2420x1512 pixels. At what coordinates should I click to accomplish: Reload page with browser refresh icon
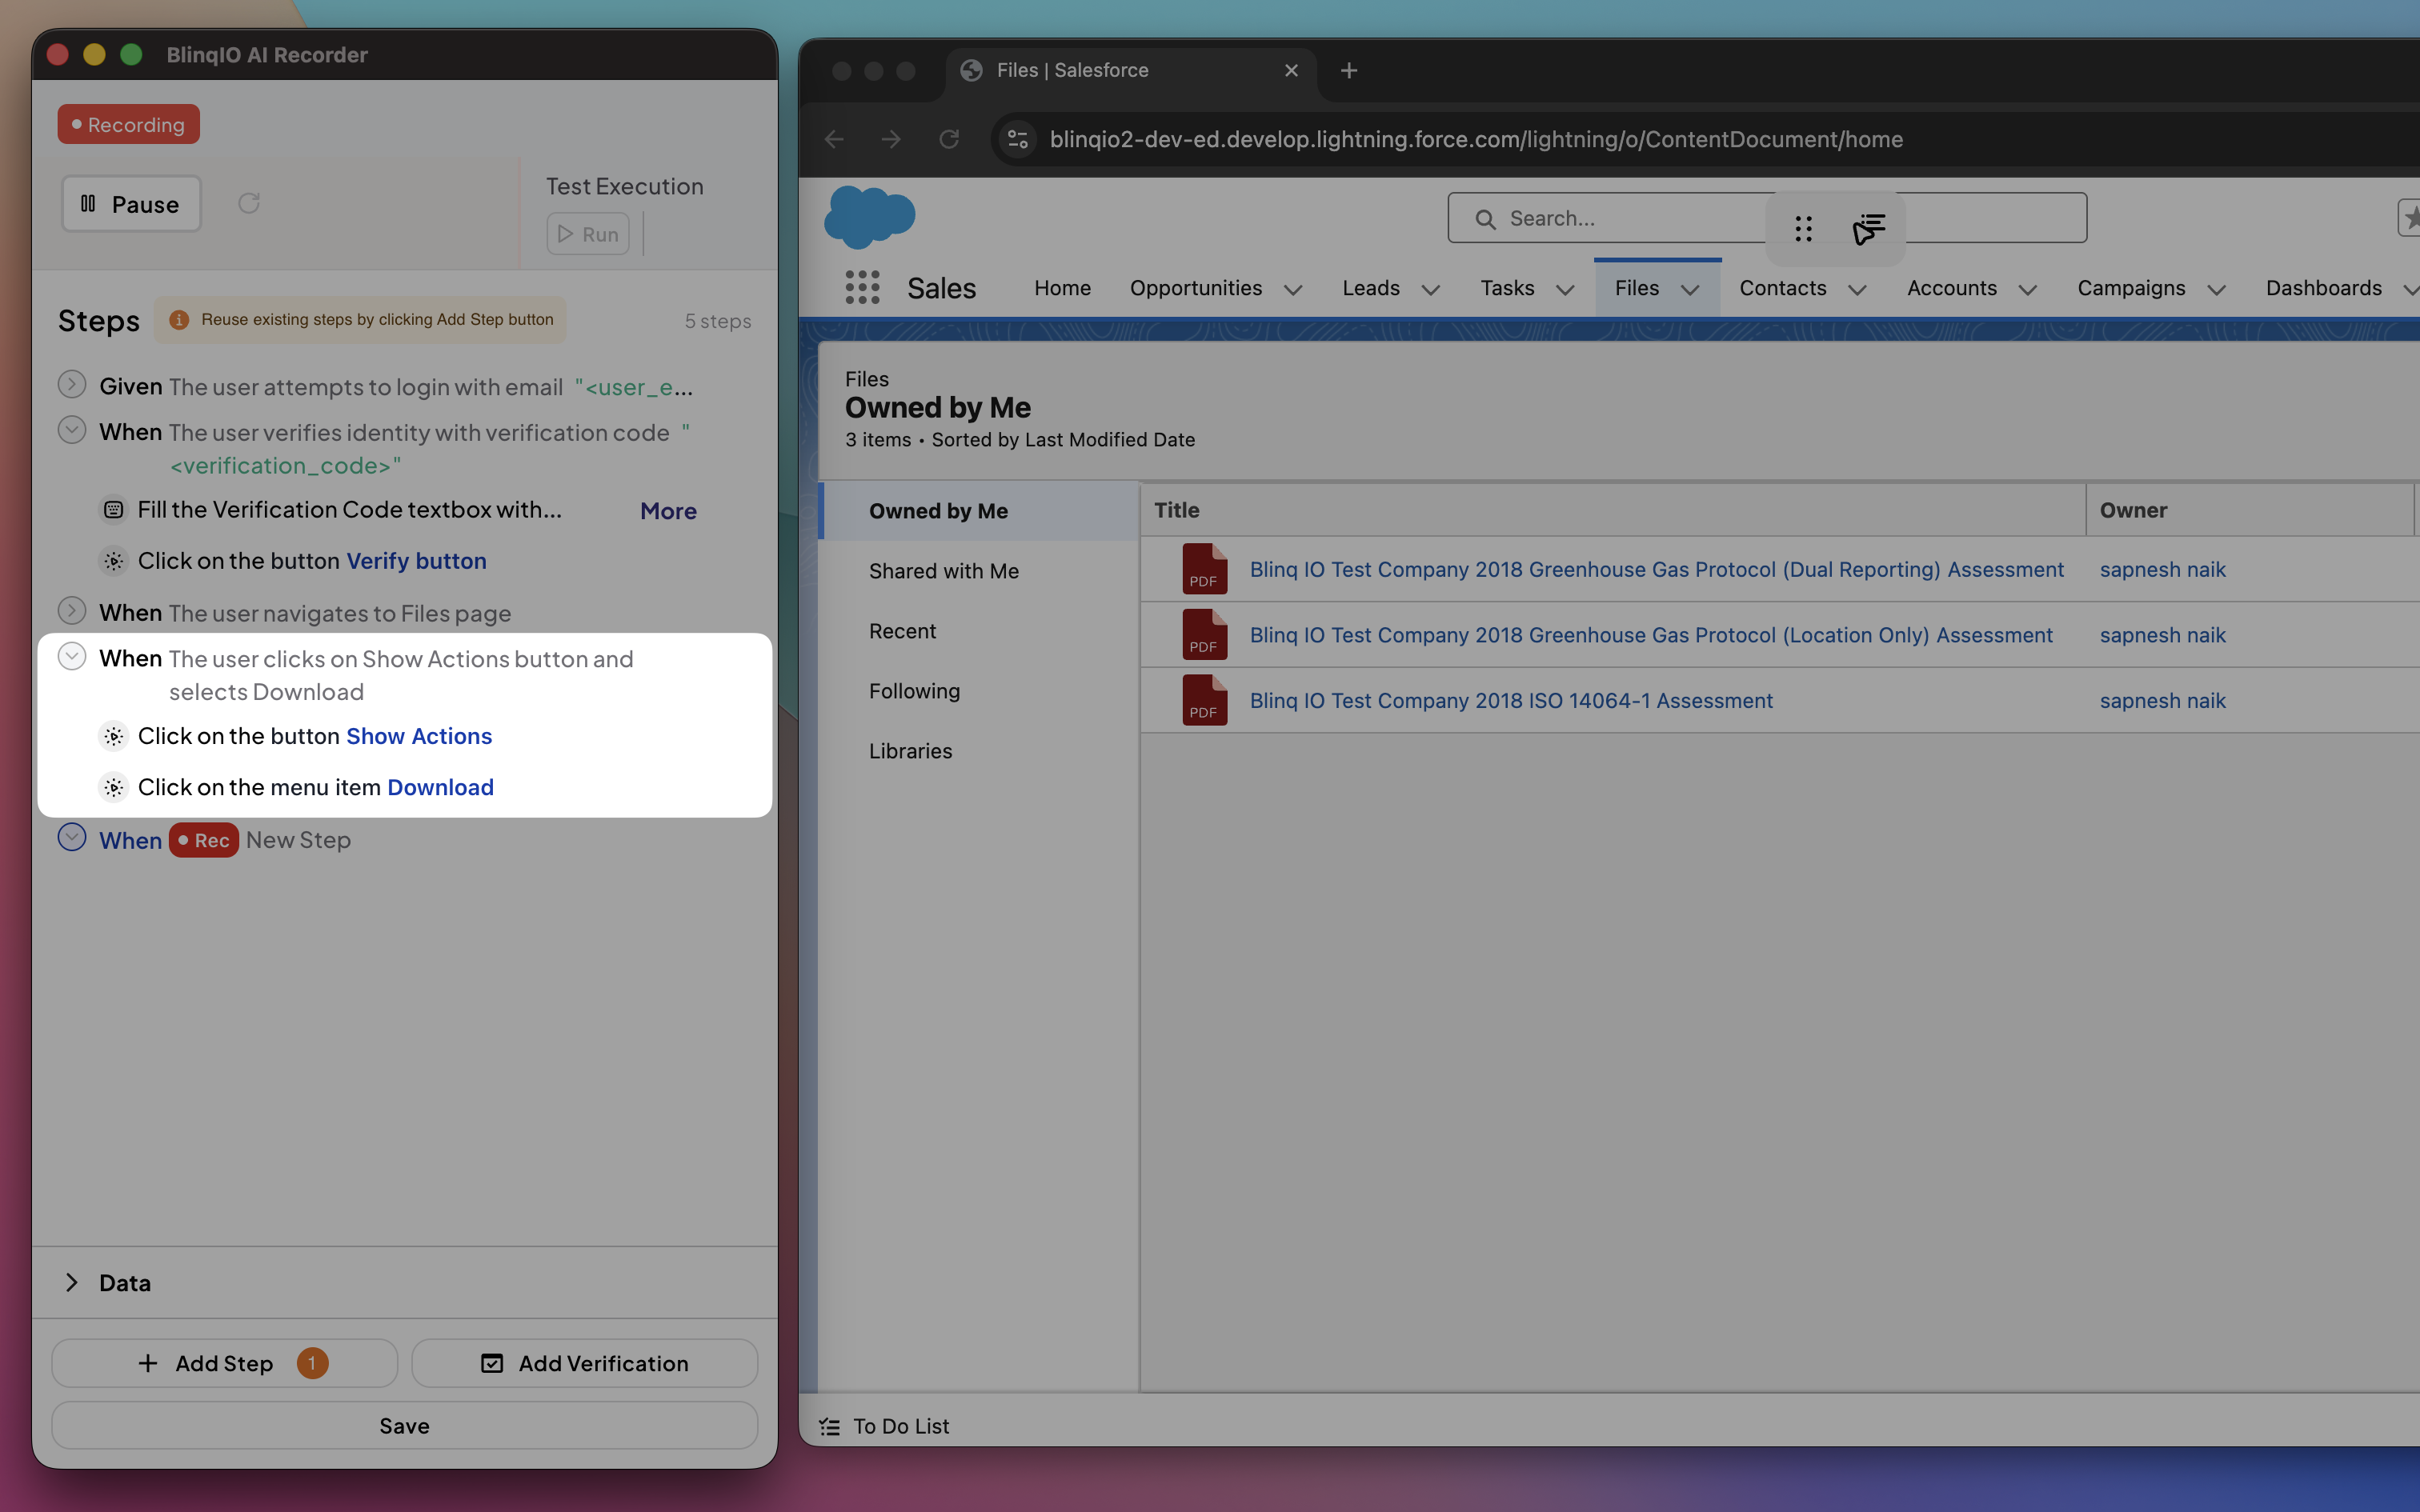949,139
